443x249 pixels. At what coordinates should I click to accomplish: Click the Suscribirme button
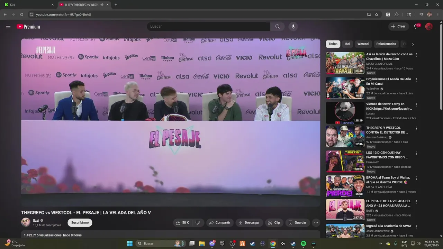80,223
